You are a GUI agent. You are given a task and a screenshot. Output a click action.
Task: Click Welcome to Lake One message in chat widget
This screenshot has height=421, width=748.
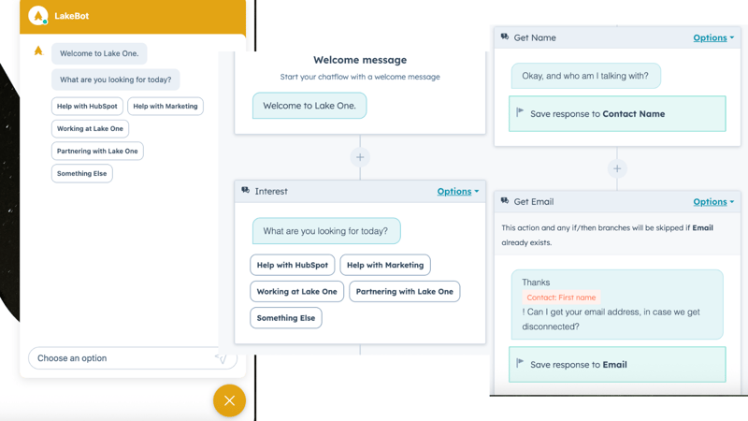(99, 53)
